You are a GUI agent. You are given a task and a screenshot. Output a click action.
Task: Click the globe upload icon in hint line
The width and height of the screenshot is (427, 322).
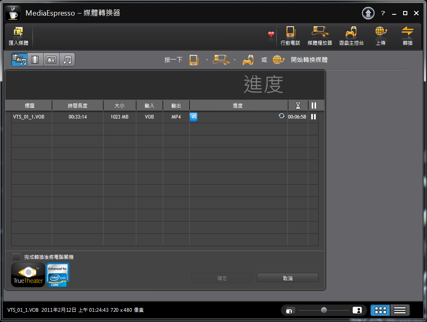point(278,60)
